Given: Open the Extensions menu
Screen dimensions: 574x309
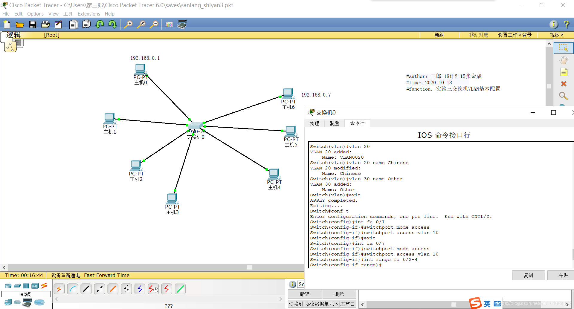Looking at the screenshot, I should click(x=89, y=14).
